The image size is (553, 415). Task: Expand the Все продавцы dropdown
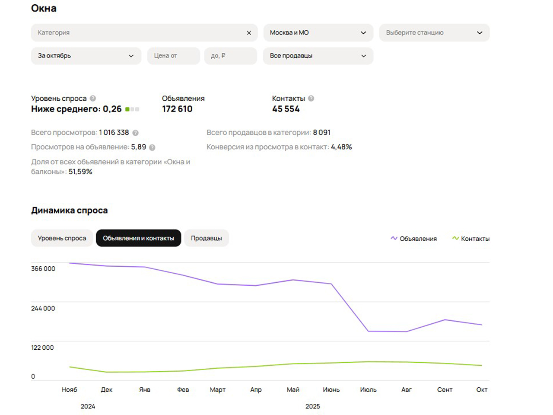pos(318,56)
